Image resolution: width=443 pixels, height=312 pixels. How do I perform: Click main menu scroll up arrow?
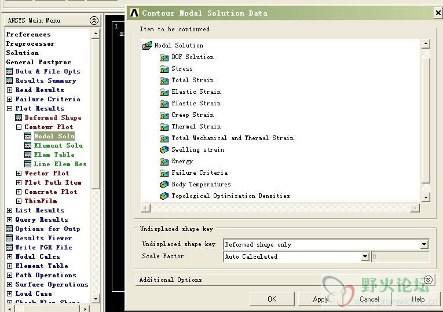pos(96,34)
